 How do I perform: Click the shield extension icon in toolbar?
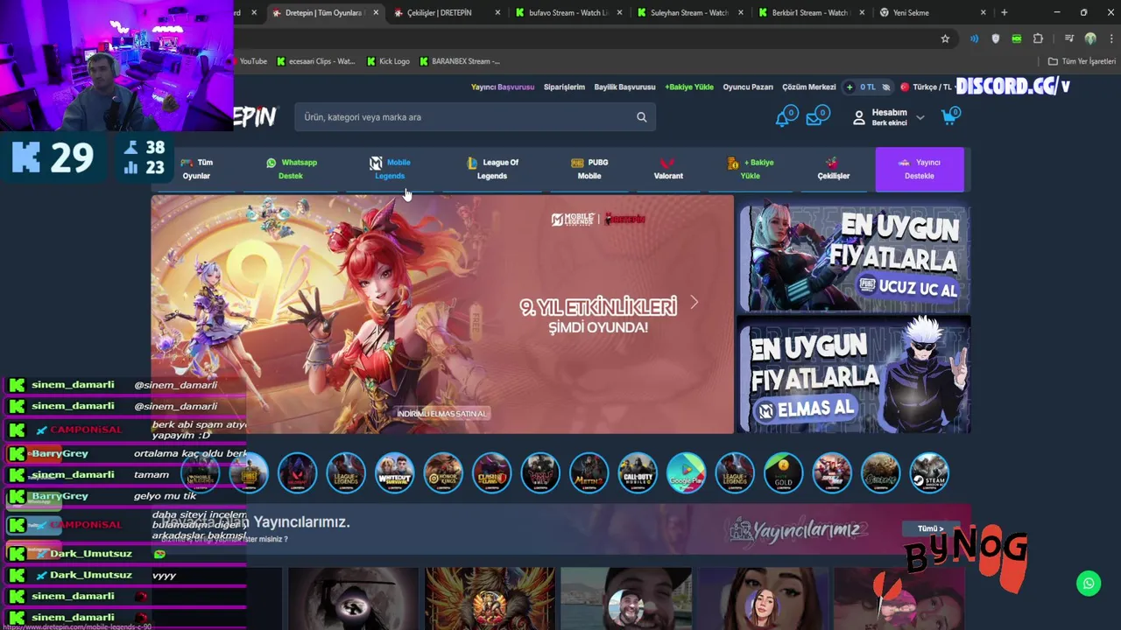click(x=995, y=38)
